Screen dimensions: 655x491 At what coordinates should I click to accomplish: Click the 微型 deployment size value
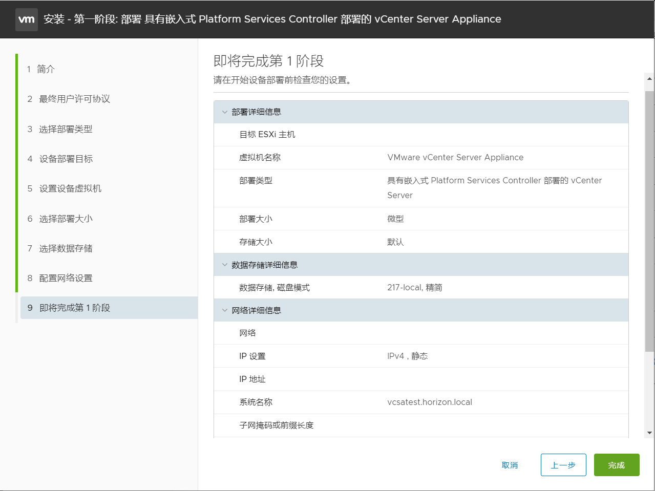point(395,219)
